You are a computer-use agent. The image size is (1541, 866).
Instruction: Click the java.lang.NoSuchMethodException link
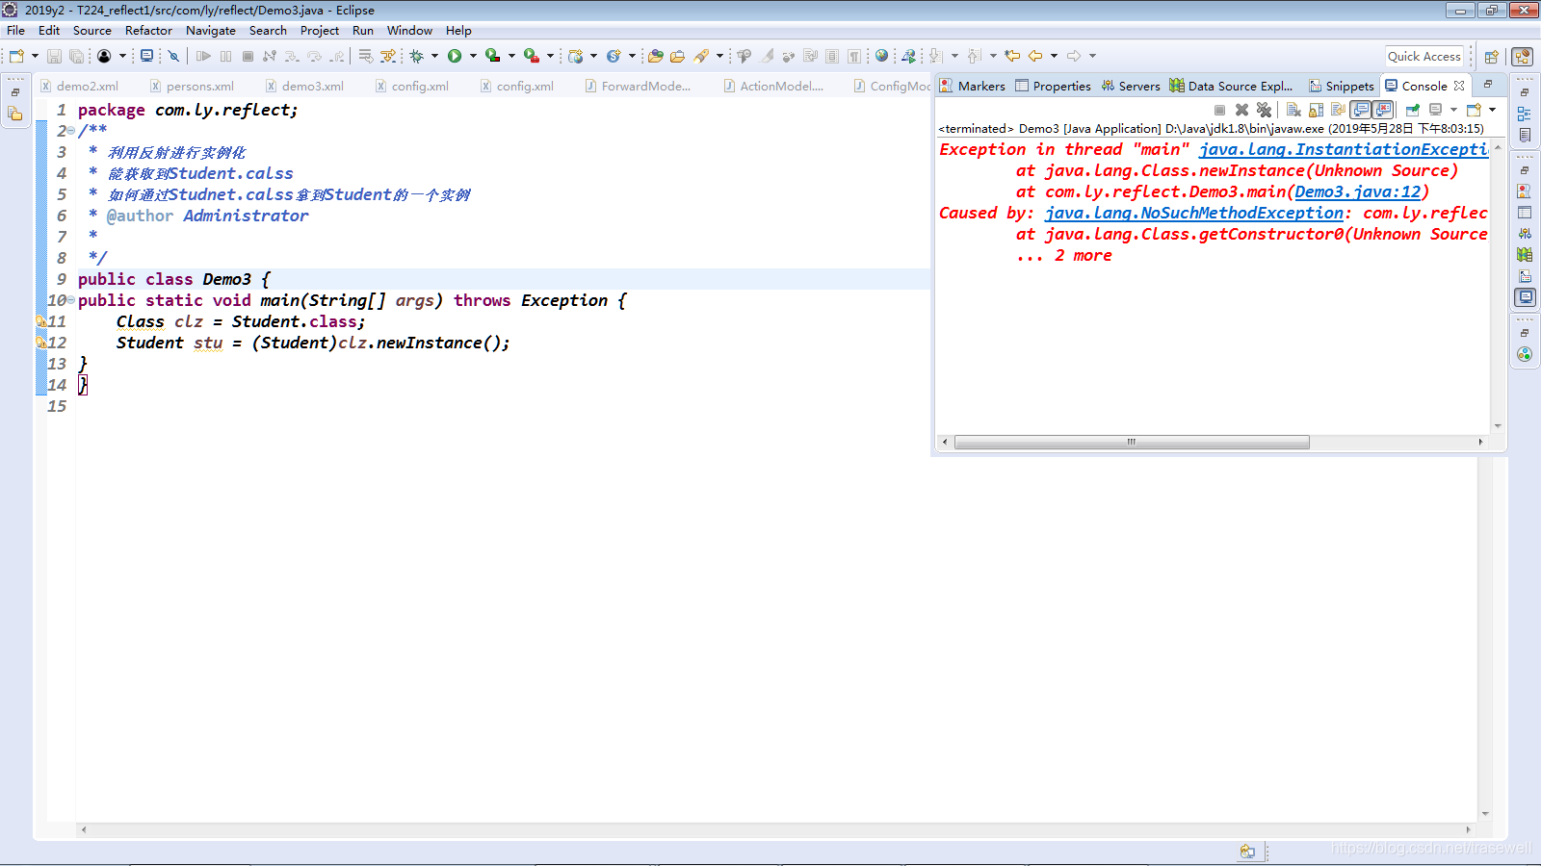[1194, 213]
